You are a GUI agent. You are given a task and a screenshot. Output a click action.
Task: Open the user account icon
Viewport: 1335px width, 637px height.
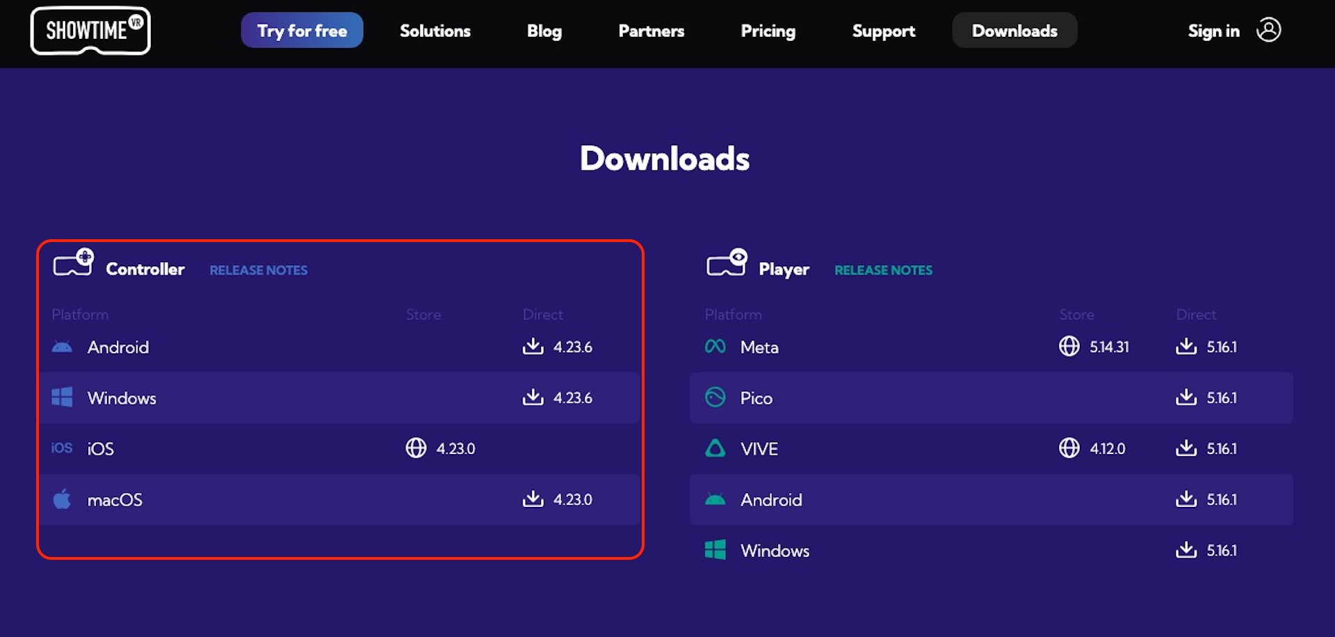(x=1268, y=30)
